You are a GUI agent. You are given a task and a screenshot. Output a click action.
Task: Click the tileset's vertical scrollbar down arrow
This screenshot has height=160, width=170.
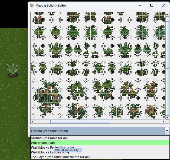168,118
